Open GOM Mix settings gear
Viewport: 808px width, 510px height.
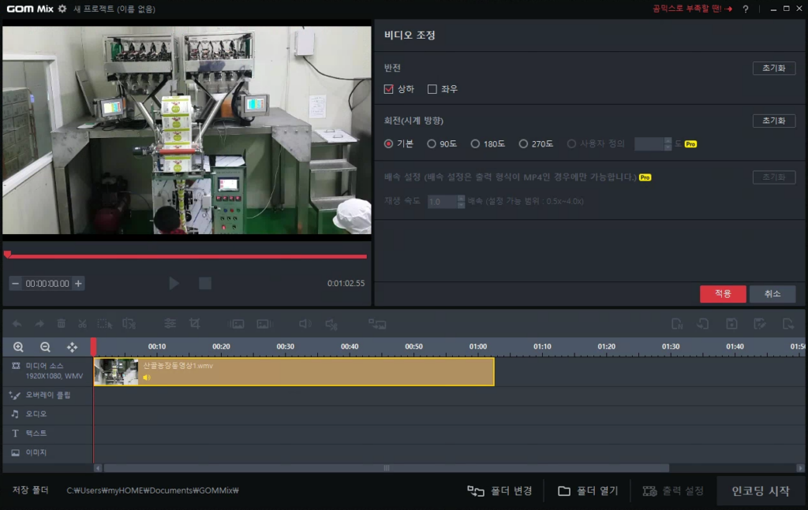tap(62, 9)
